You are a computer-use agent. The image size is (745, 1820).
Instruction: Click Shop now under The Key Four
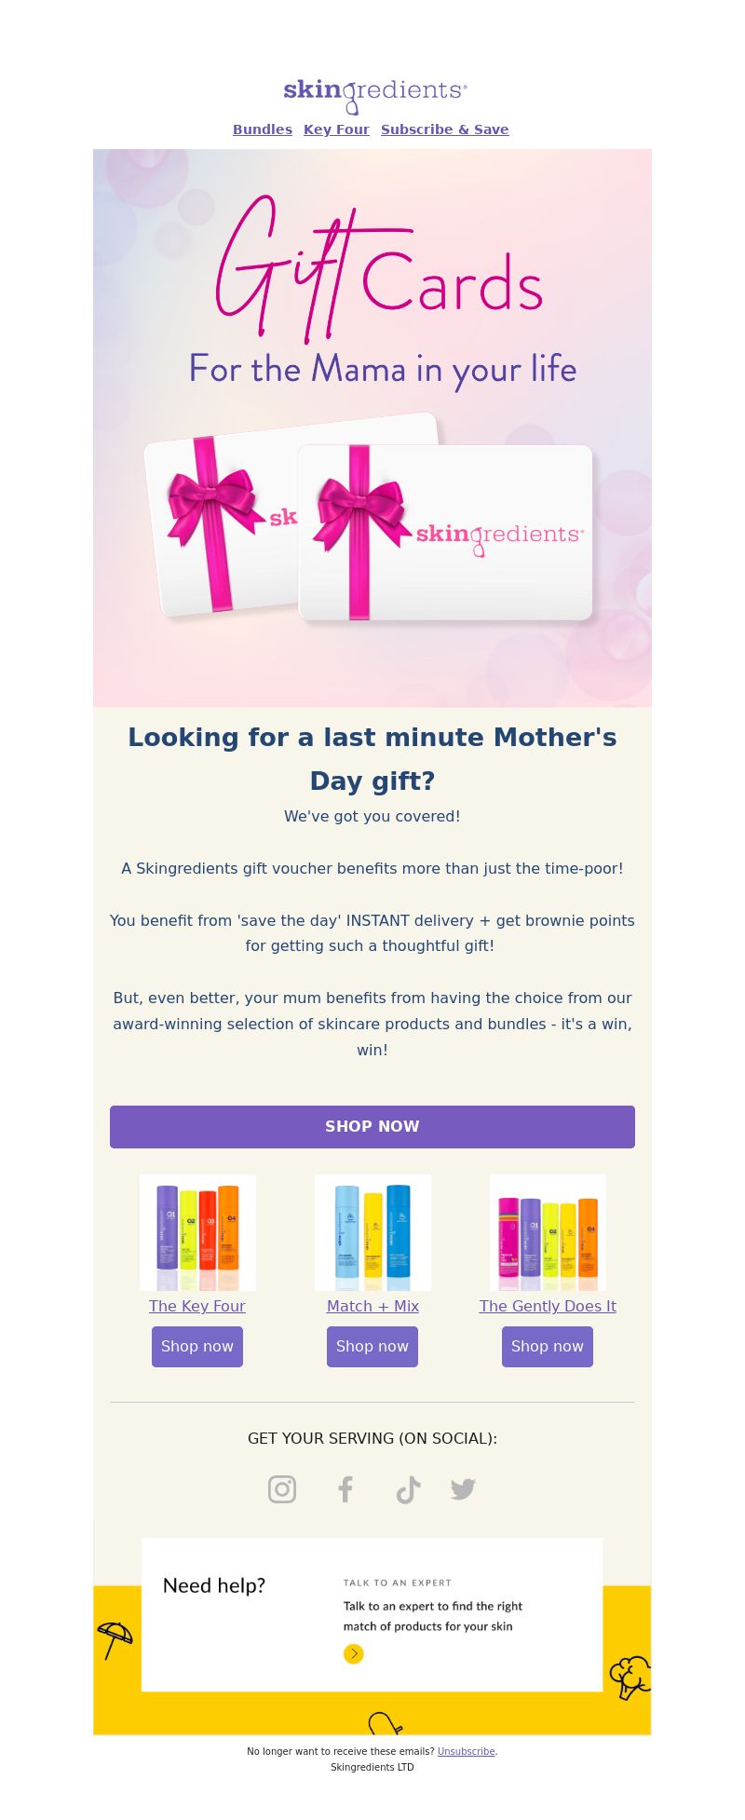pos(197,1347)
